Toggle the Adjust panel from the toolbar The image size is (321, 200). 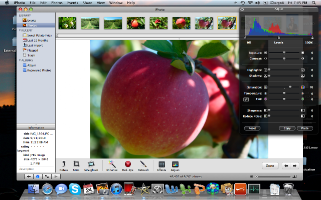click(x=175, y=165)
